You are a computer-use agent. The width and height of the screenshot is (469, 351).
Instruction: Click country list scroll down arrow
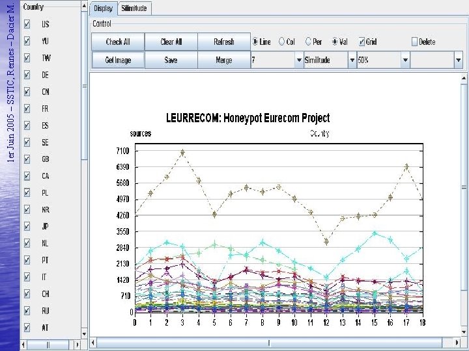(84, 334)
